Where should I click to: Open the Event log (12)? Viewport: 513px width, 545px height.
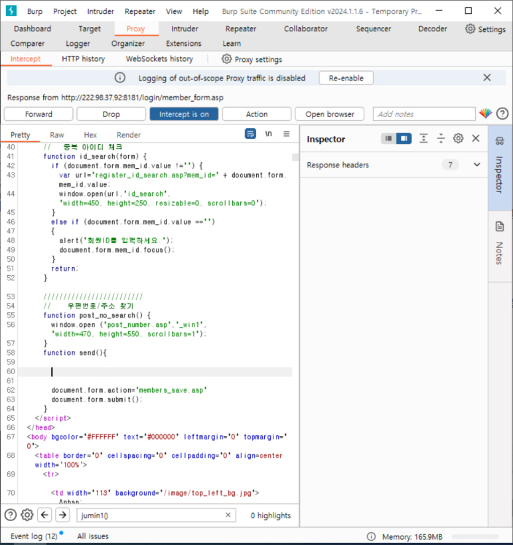point(34,536)
